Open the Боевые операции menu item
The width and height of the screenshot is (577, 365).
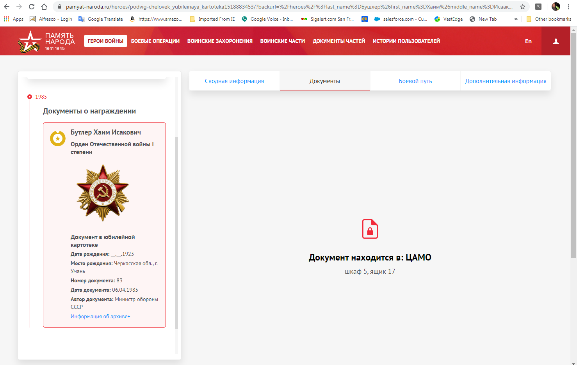click(155, 41)
